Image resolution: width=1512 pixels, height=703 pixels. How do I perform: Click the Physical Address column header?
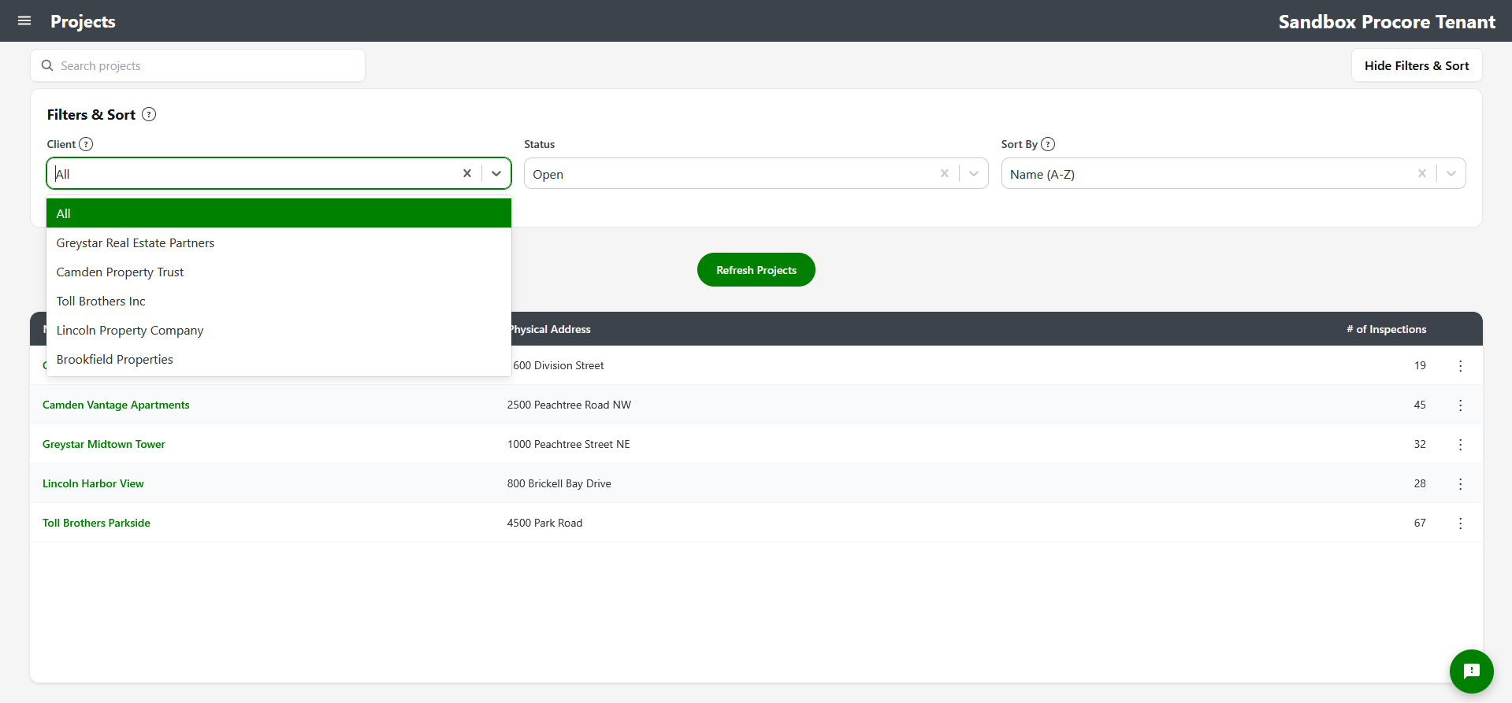pos(549,329)
